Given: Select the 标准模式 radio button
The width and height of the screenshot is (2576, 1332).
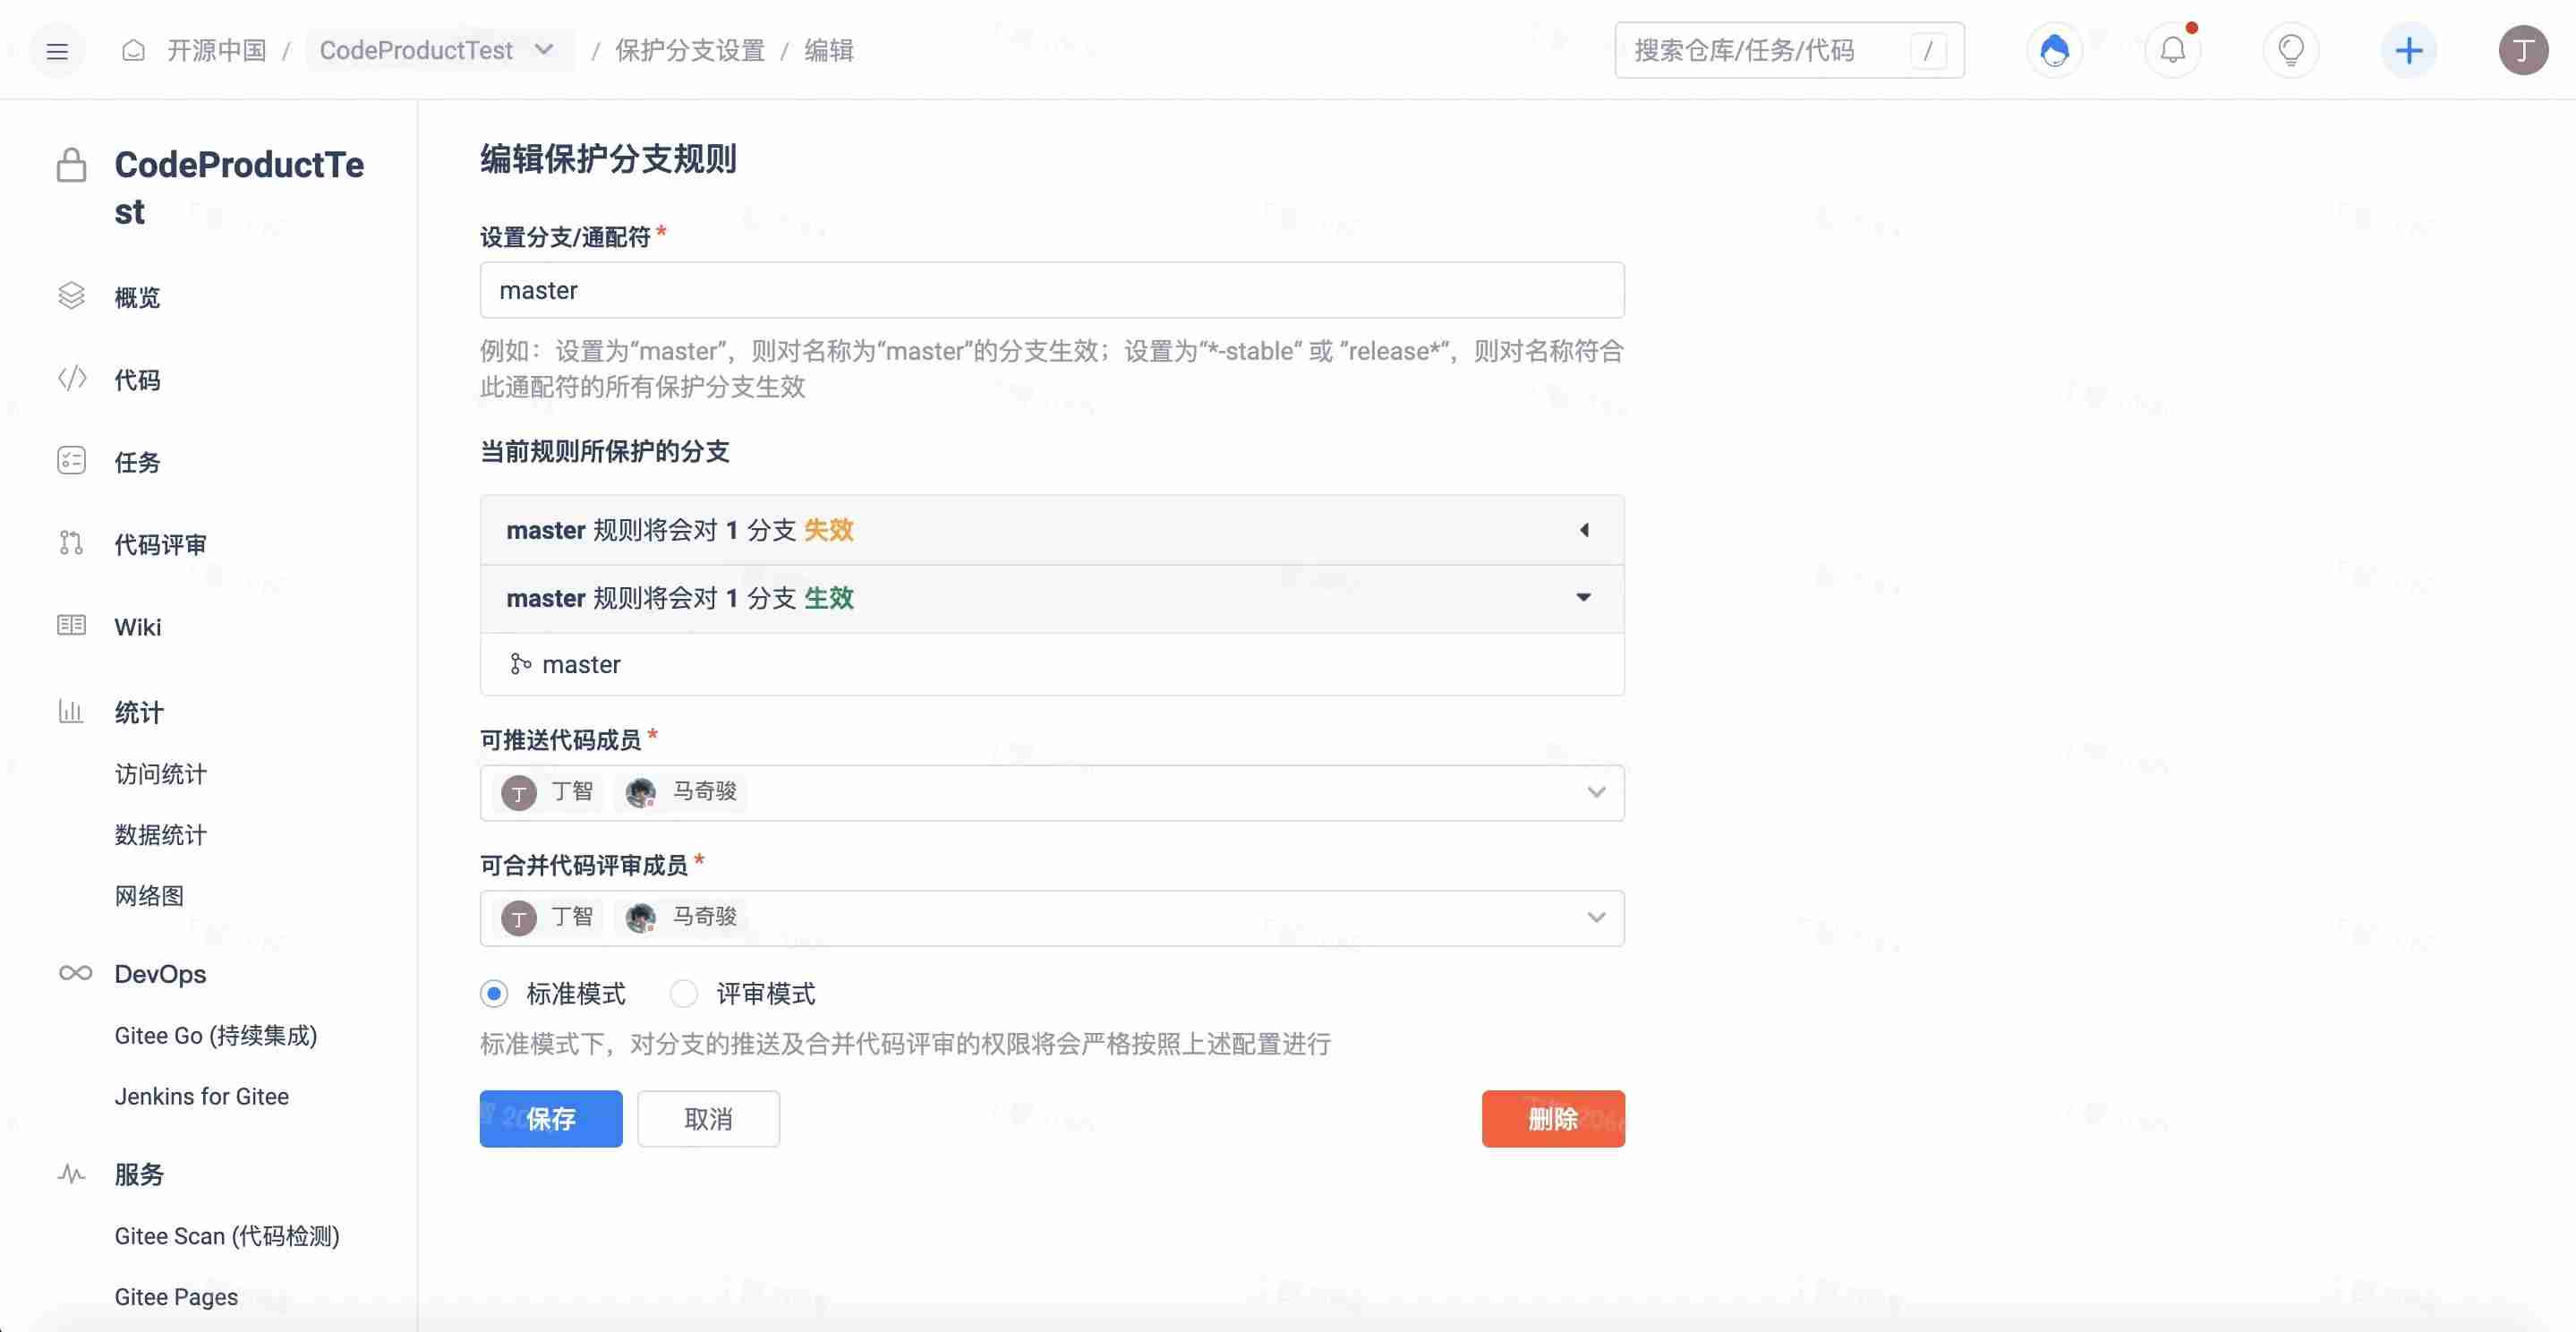Looking at the screenshot, I should (494, 993).
